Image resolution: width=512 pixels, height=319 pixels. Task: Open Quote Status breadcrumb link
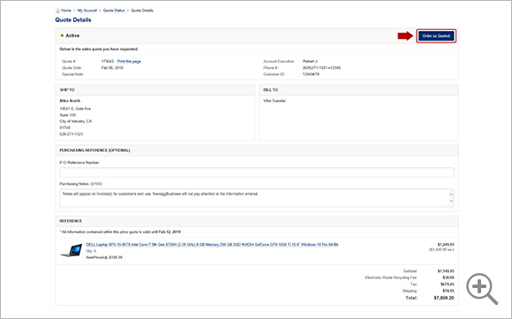114,11
